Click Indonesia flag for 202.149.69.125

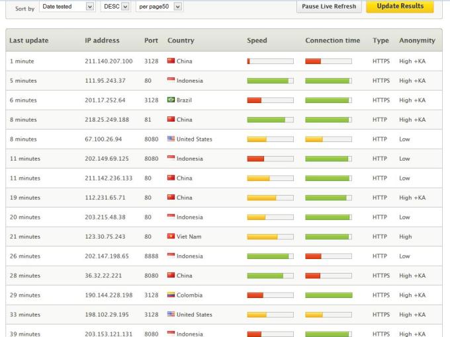click(x=171, y=158)
